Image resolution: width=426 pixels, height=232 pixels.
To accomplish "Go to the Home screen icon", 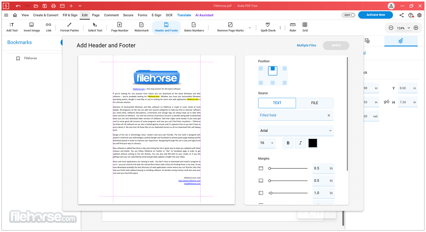I will [15, 15].
